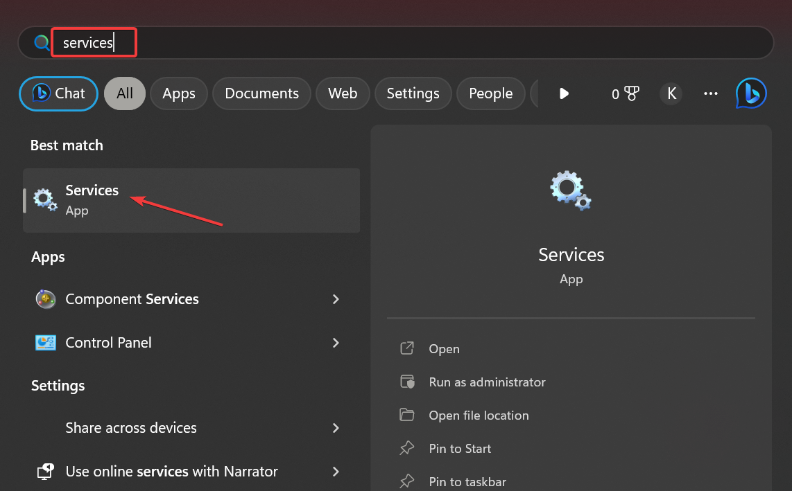Select the Documents filter tab

pos(261,93)
